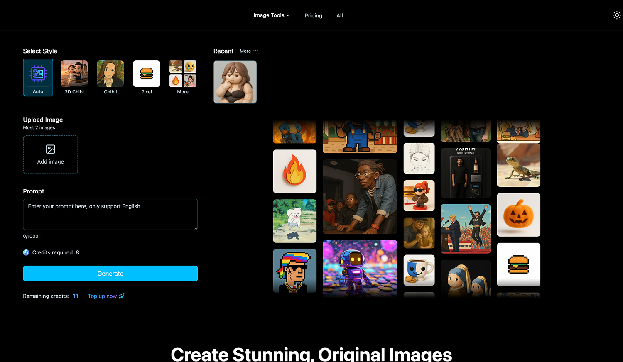Choose the 3D Chibi style
This screenshot has width=623, height=362.
coord(74,73)
